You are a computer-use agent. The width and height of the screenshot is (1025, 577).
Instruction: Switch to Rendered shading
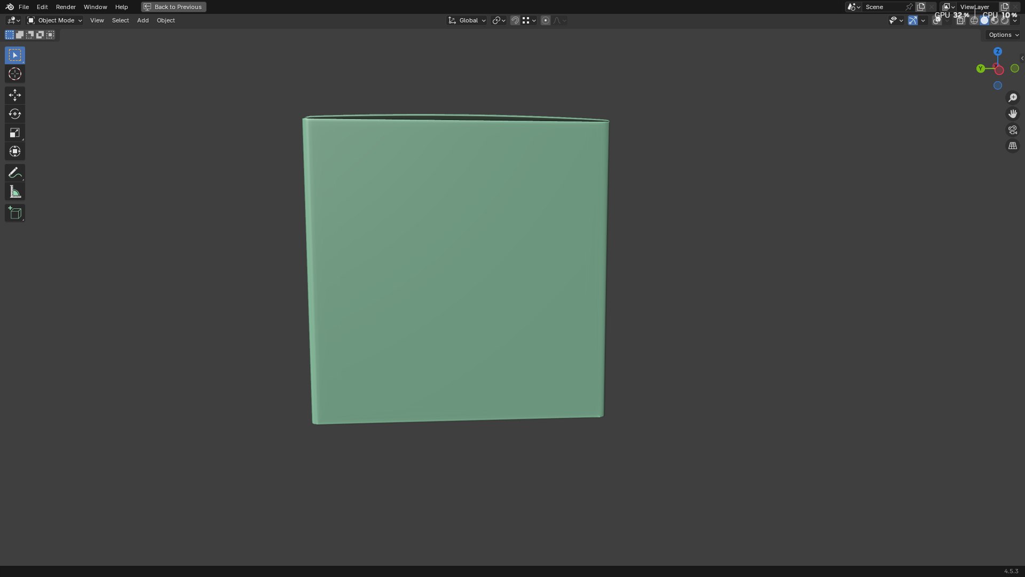click(x=1005, y=20)
